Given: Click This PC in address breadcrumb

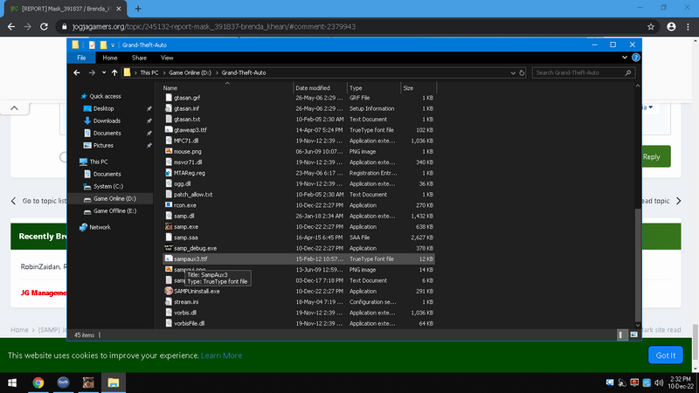Looking at the screenshot, I should 149,72.
